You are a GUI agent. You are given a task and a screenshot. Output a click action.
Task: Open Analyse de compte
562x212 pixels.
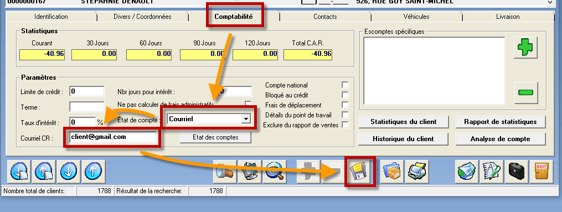click(x=501, y=139)
